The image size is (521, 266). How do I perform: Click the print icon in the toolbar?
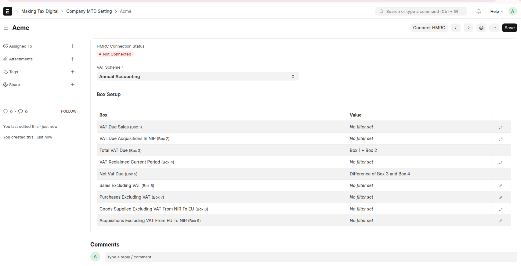point(481,28)
